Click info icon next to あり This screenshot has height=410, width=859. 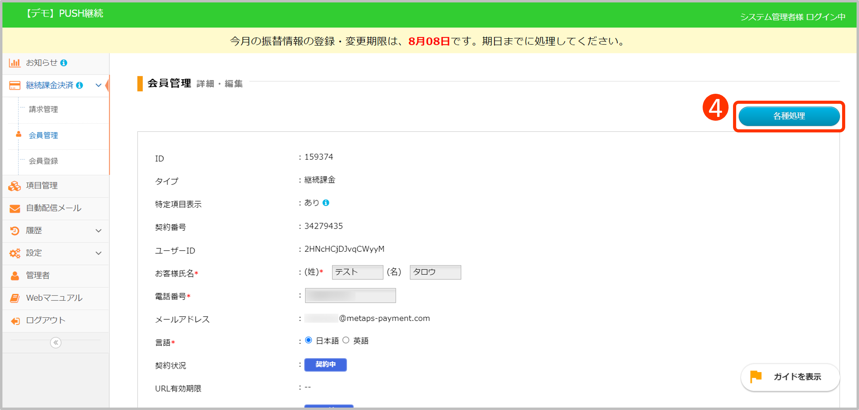(x=326, y=203)
